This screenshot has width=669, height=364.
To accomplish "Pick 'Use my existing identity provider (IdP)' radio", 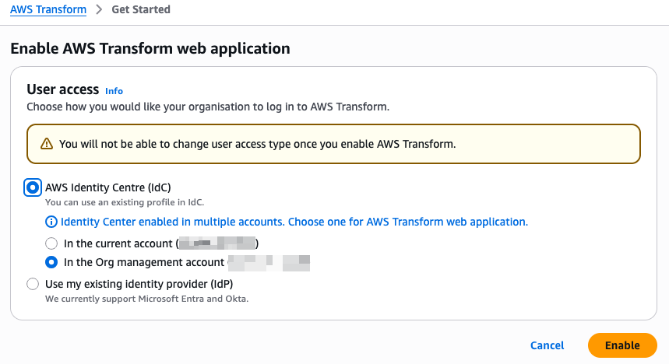I will (33, 284).
